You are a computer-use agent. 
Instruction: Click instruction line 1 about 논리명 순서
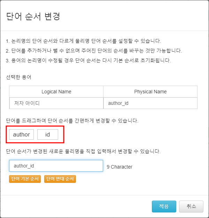tap(84, 41)
